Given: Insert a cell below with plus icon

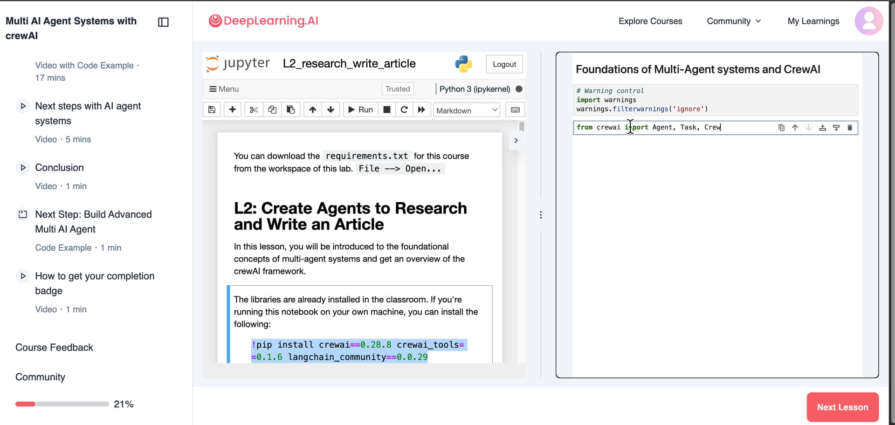Looking at the screenshot, I should [232, 110].
